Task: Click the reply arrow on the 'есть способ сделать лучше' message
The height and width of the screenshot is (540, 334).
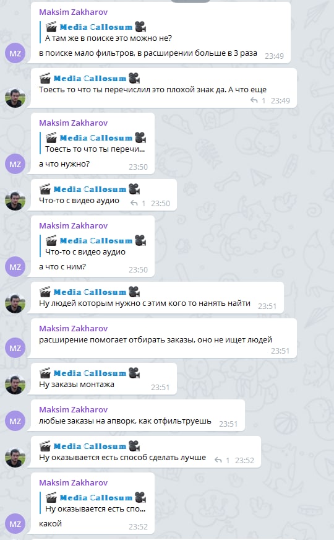Action: tap(218, 460)
